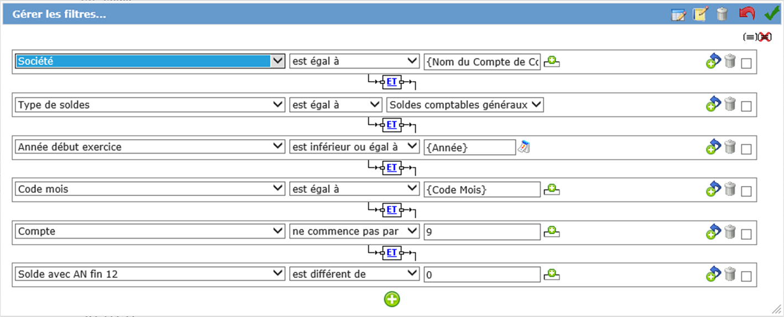
Task: Click the trash icon in the header bar
Action: point(722,14)
